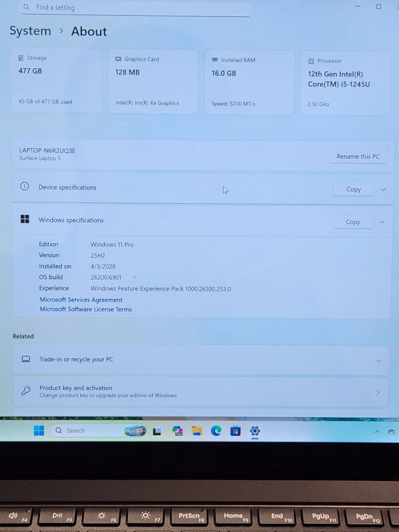The width and height of the screenshot is (399, 532).
Task: Focus the Find a setting search field
Action: tap(136, 8)
